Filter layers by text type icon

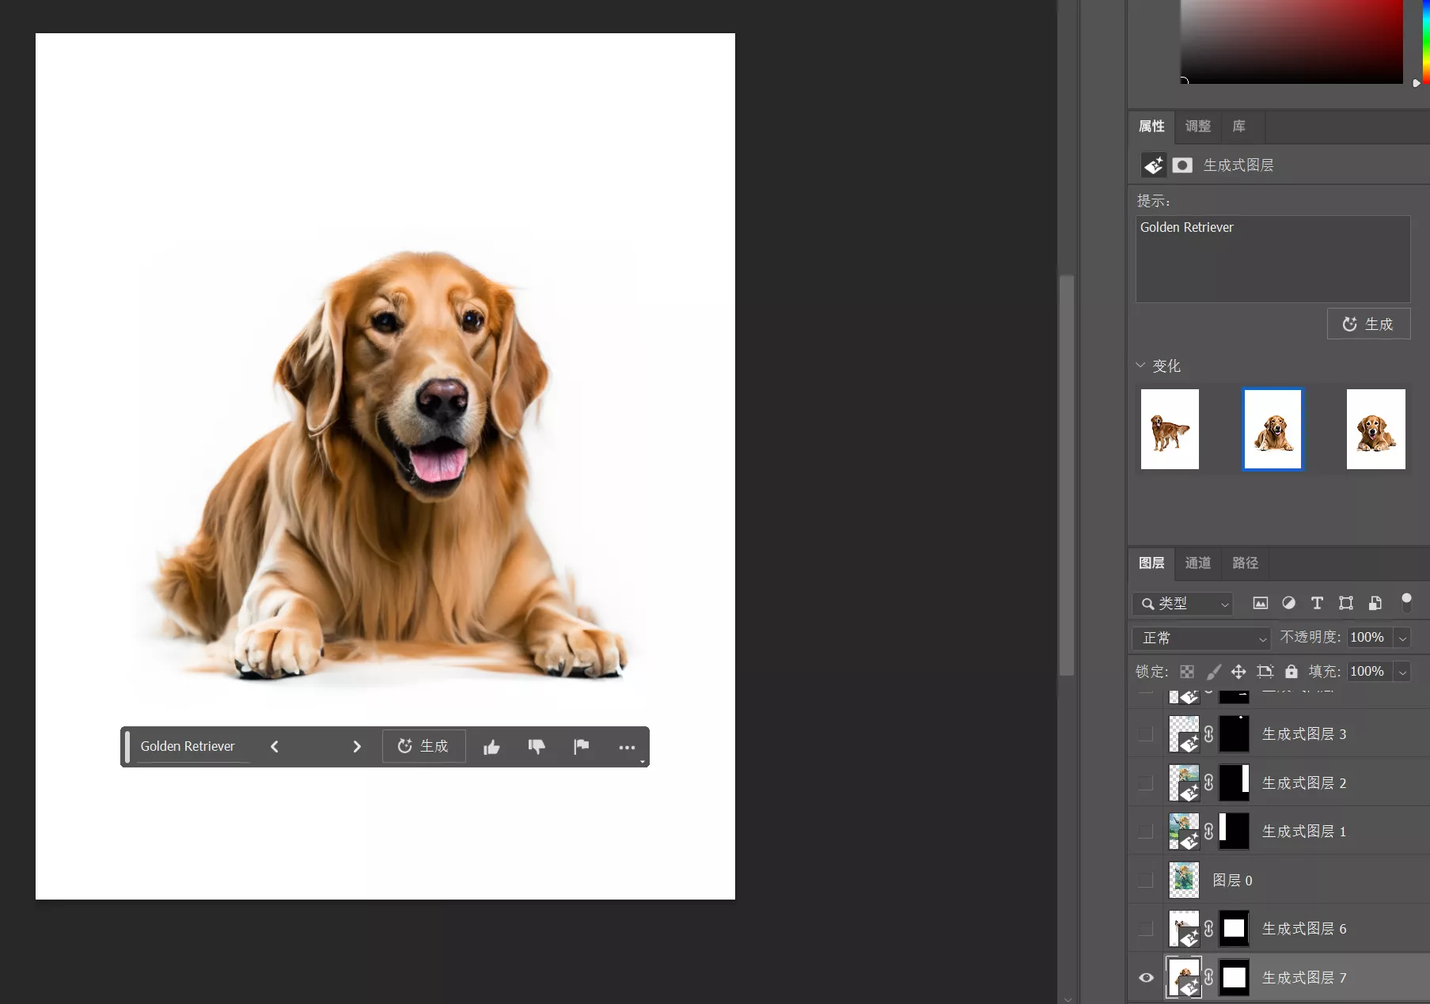tap(1317, 603)
